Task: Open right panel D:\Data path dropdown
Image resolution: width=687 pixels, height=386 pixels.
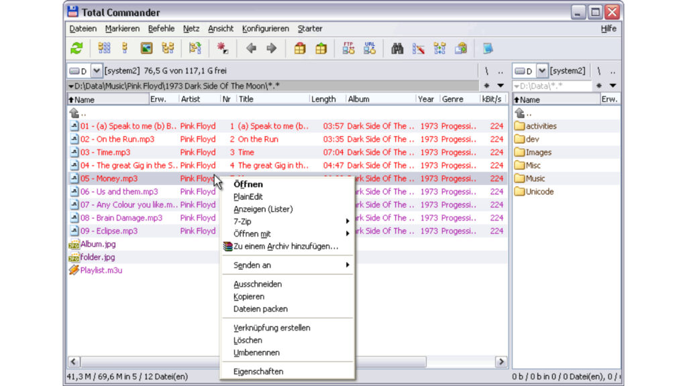Action: (517, 86)
